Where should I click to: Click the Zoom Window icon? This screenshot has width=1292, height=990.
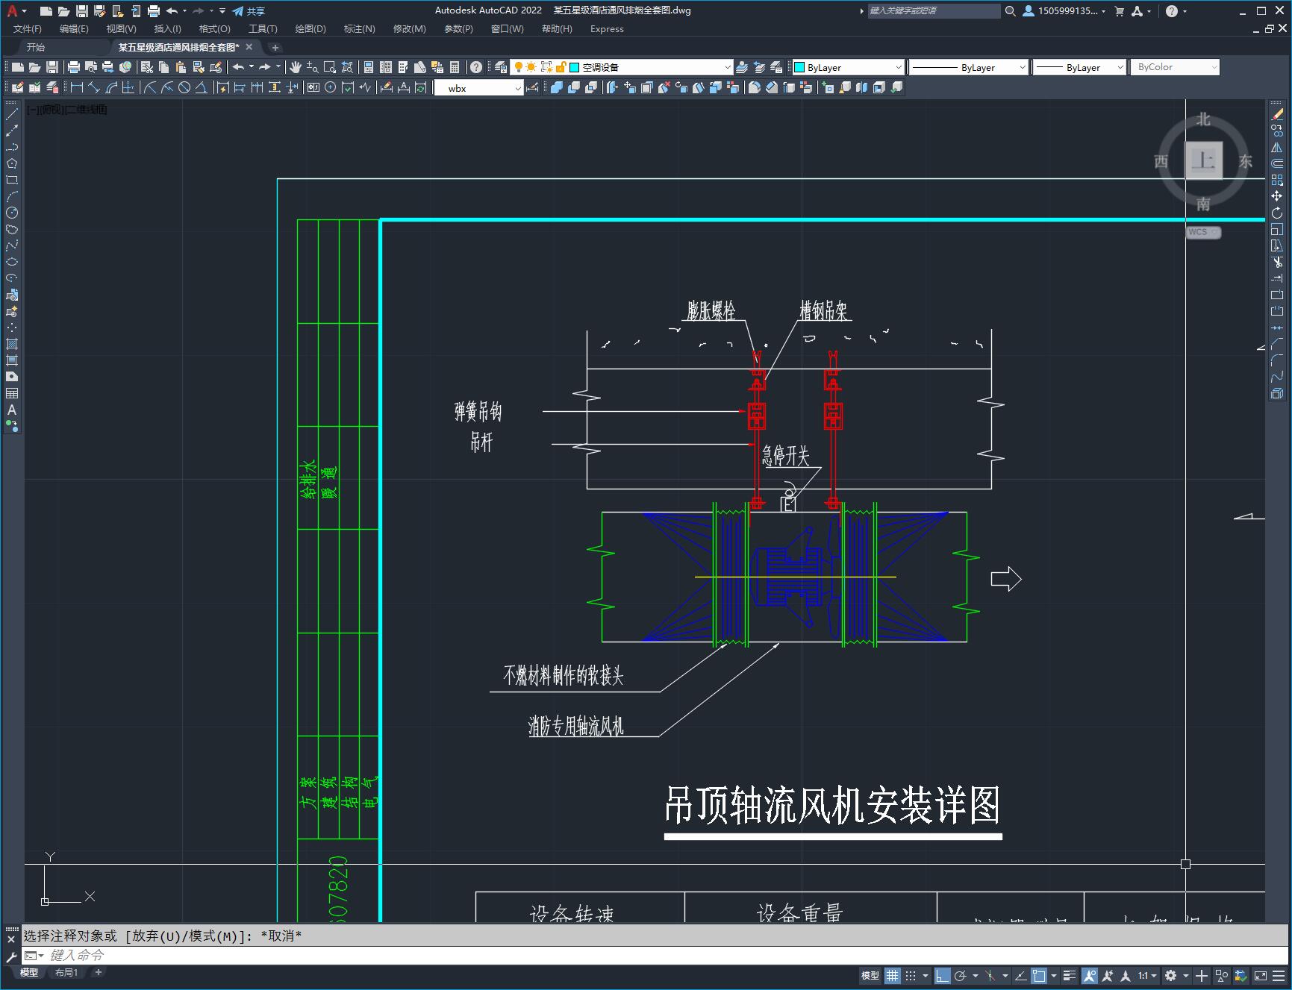[329, 67]
